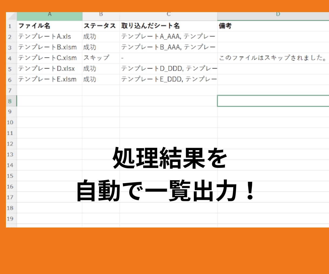Select row 13 header

click(11, 155)
